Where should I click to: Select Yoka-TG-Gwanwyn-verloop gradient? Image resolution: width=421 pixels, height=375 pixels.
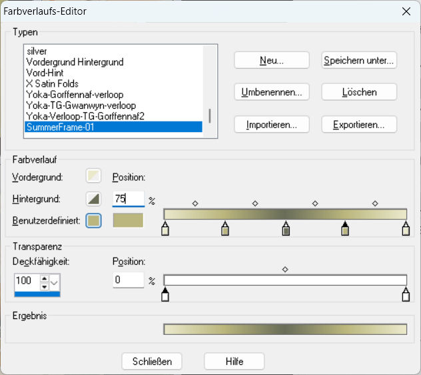point(113,105)
